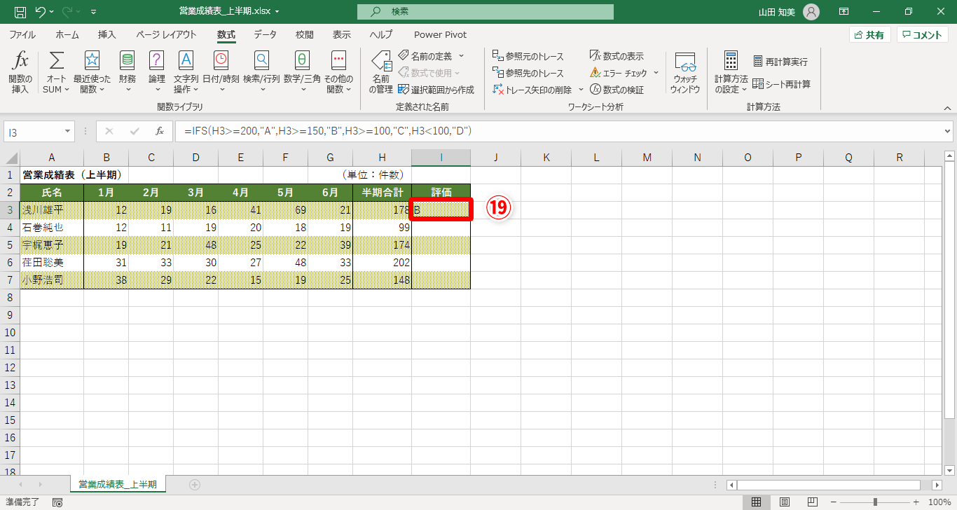Click Calculate Sheet (シート再計算)
Image resolution: width=957 pixels, height=510 pixels.
(781, 84)
